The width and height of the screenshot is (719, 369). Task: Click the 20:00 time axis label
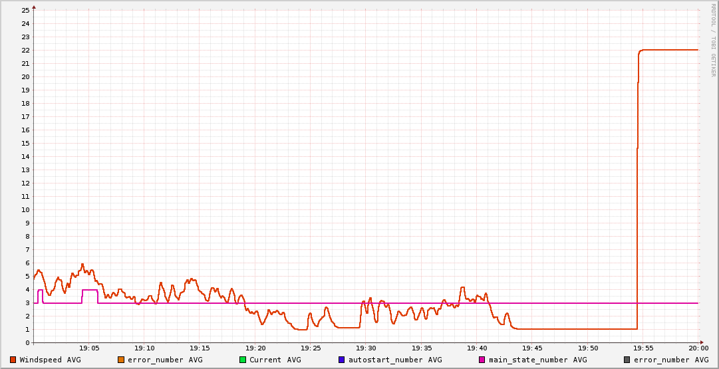tap(698, 348)
